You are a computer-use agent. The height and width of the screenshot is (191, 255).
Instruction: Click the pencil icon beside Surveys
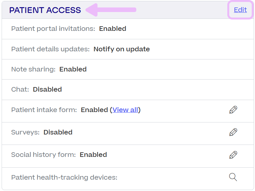[233, 132]
